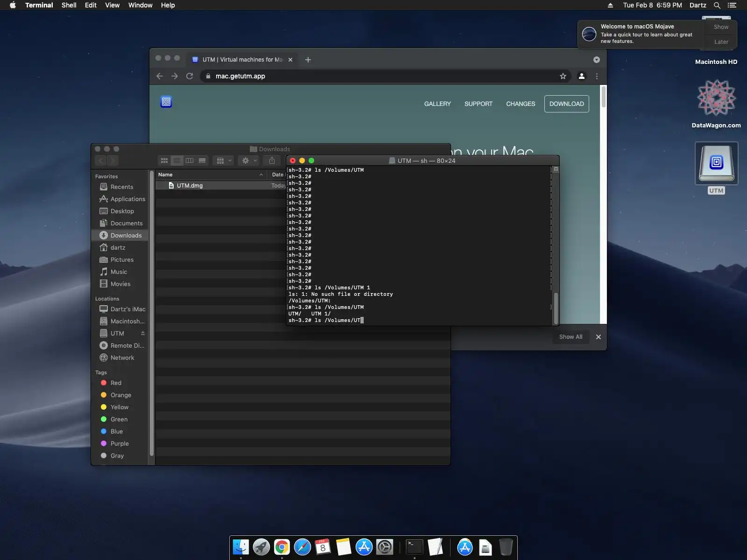Click Chrome's forward arrow

coord(175,76)
